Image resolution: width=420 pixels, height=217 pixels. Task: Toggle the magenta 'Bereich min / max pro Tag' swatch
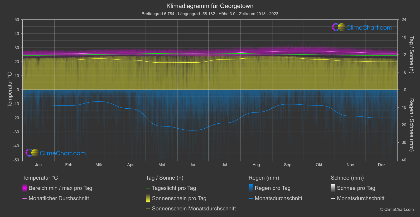tap(25, 188)
